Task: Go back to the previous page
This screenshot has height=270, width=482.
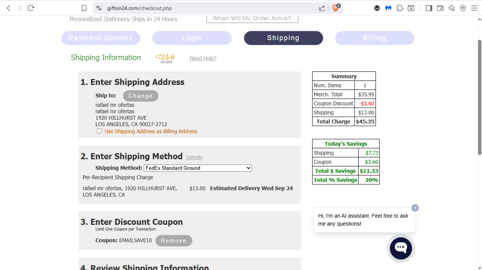Action: (x=9, y=8)
